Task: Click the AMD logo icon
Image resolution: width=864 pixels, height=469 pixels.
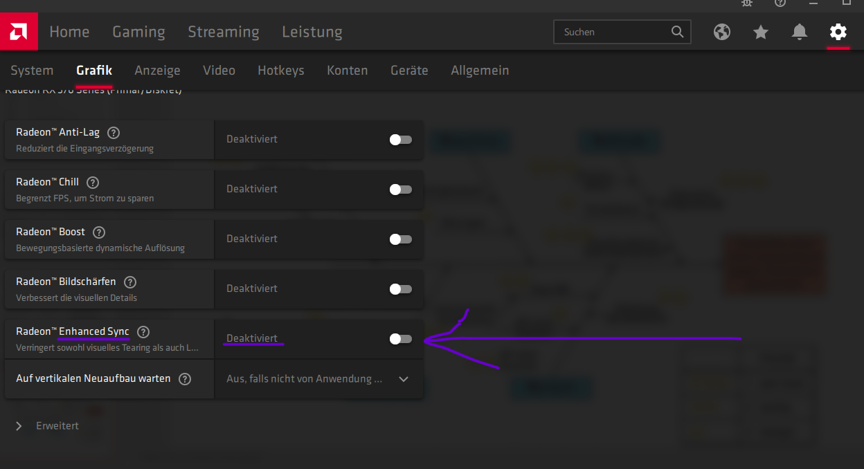Action: (19, 32)
